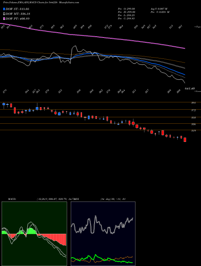Click the 641.40 value at chart's right
The image size is (201, 266).
(190, 89)
